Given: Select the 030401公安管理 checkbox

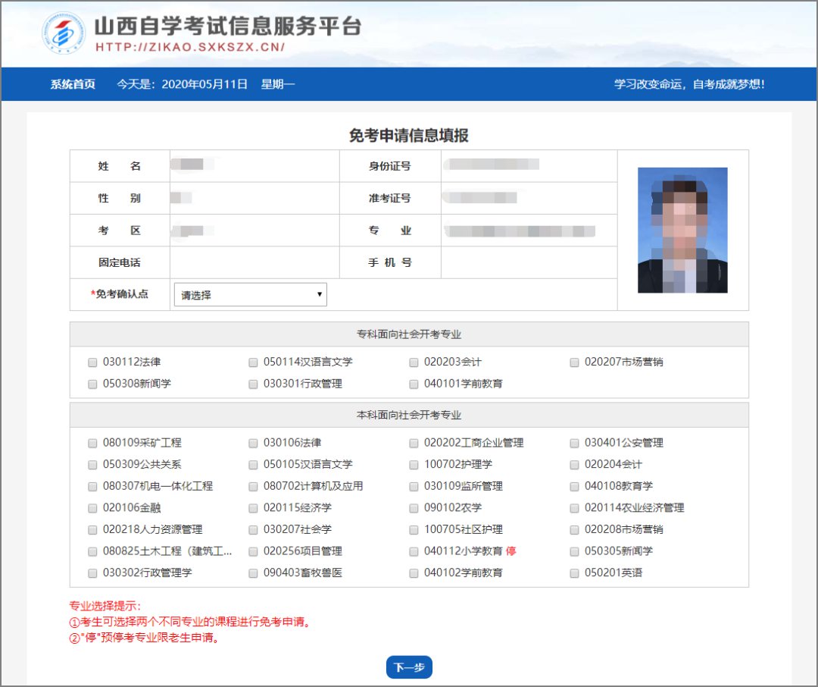Looking at the screenshot, I should click(x=575, y=443).
